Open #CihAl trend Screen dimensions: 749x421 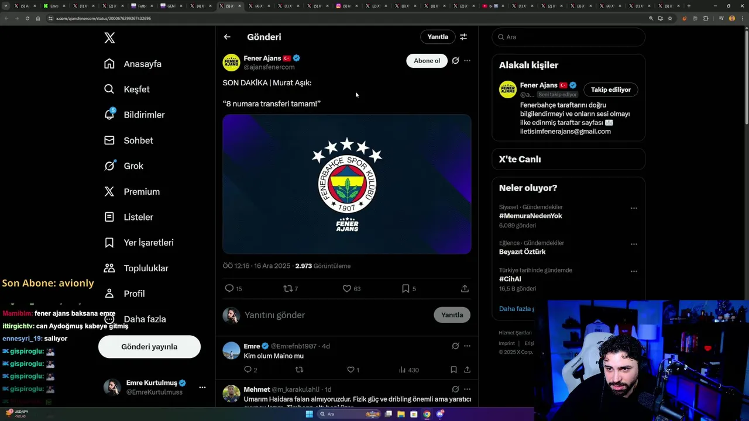(510, 279)
